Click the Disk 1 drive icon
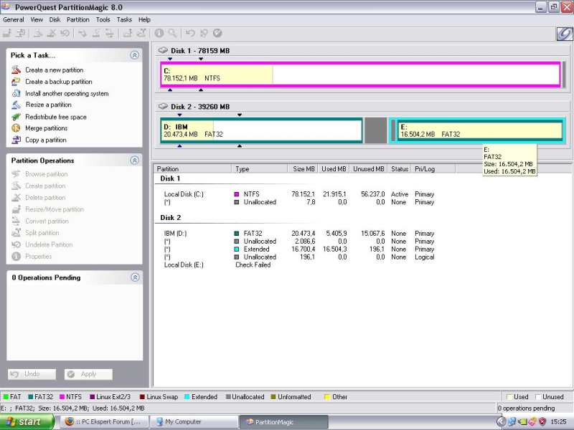Viewport: 574px width, 430px height. (163, 51)
